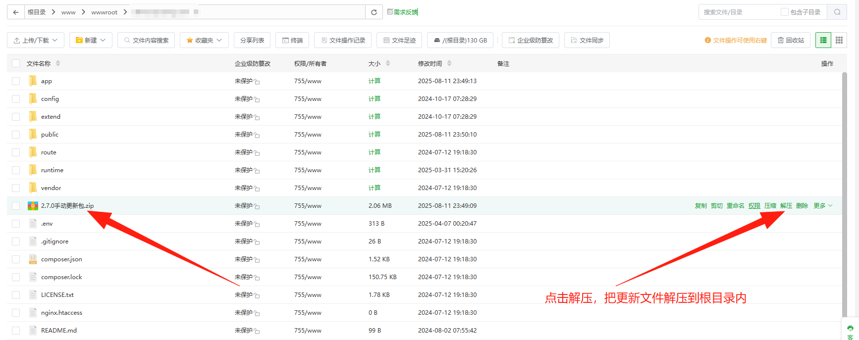Click the wwwroot path breadcrumb
Viewport: 859px width, 340px height.
[x=104, y=12]
